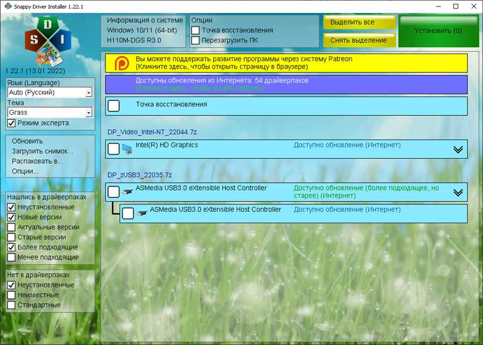Click the Snappy Driver Installer SDI logo
This screenshot has height=345, width=483.
(x=47, y=41)
